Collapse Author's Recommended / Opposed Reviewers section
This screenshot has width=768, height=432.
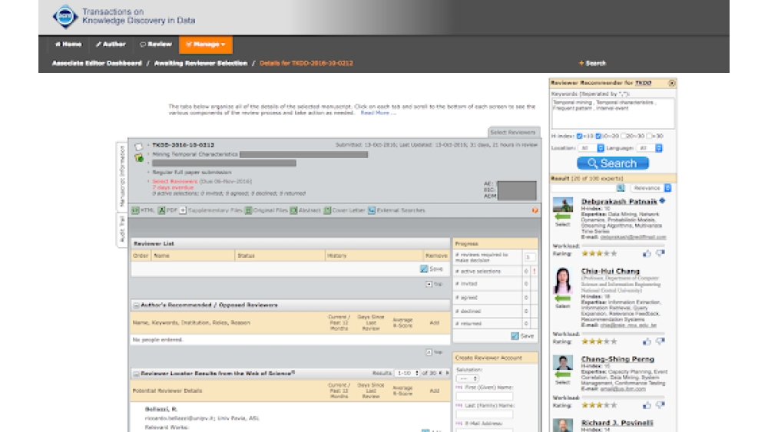(136, 305)
